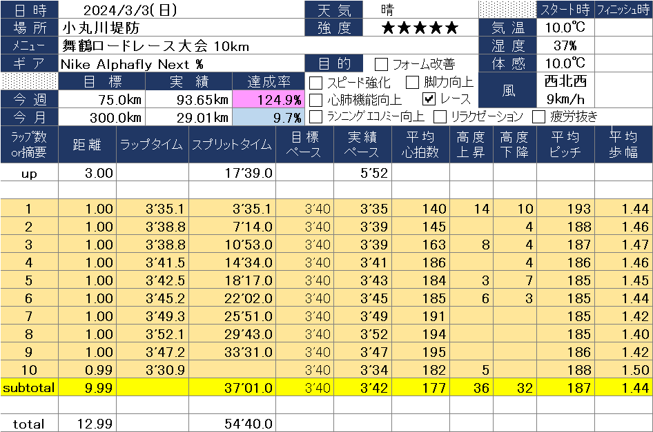Click the total distance 12.99 cell
The height and width of the screenshot is (432, 653).
click(88, 424)
